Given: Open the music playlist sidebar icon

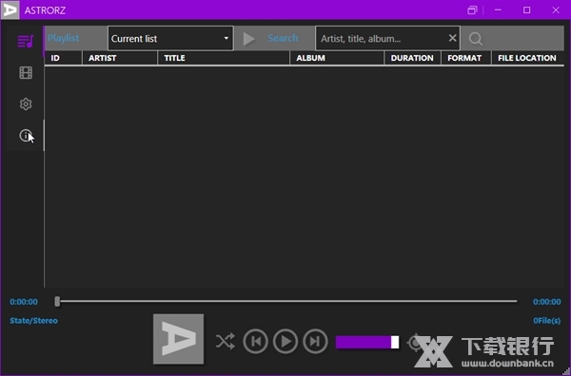Looking at the screenshot, I should (x=26, y=41).
